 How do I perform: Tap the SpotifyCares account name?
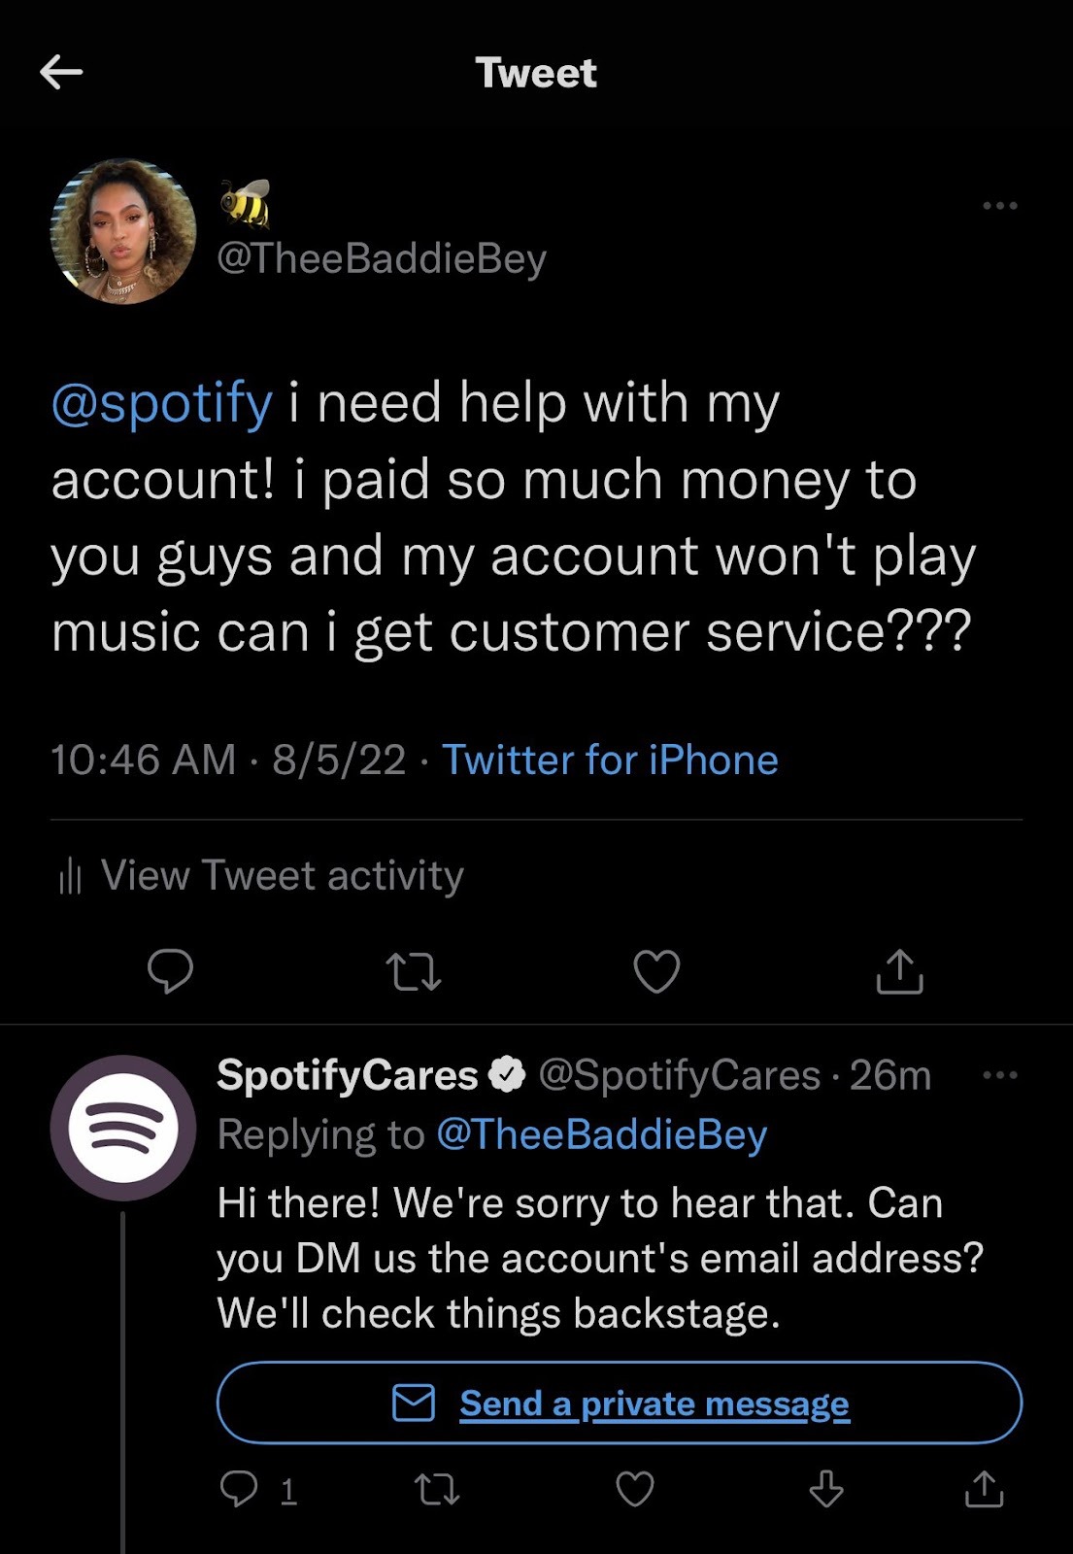[348, 1075]
